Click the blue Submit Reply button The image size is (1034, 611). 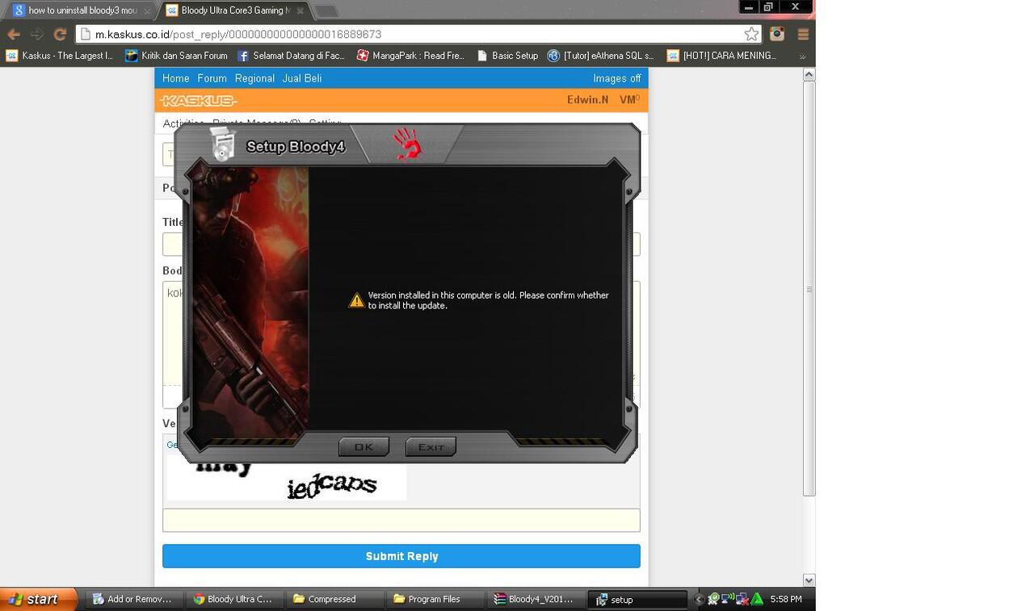coord(401,556)
